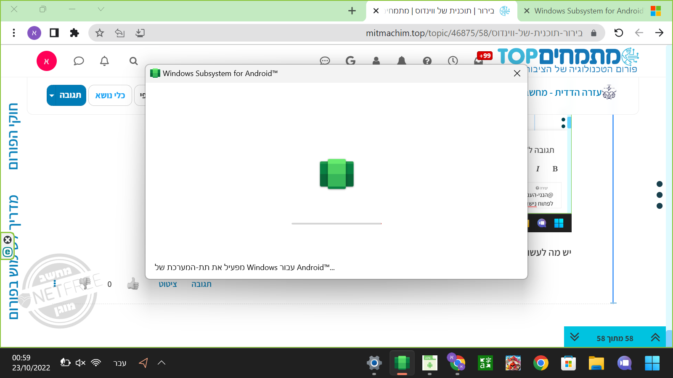Close the Windows Subsystem for Android dialog
This screenshot has width=673, height=378.
pyautogui.click(x=517, y=73)
